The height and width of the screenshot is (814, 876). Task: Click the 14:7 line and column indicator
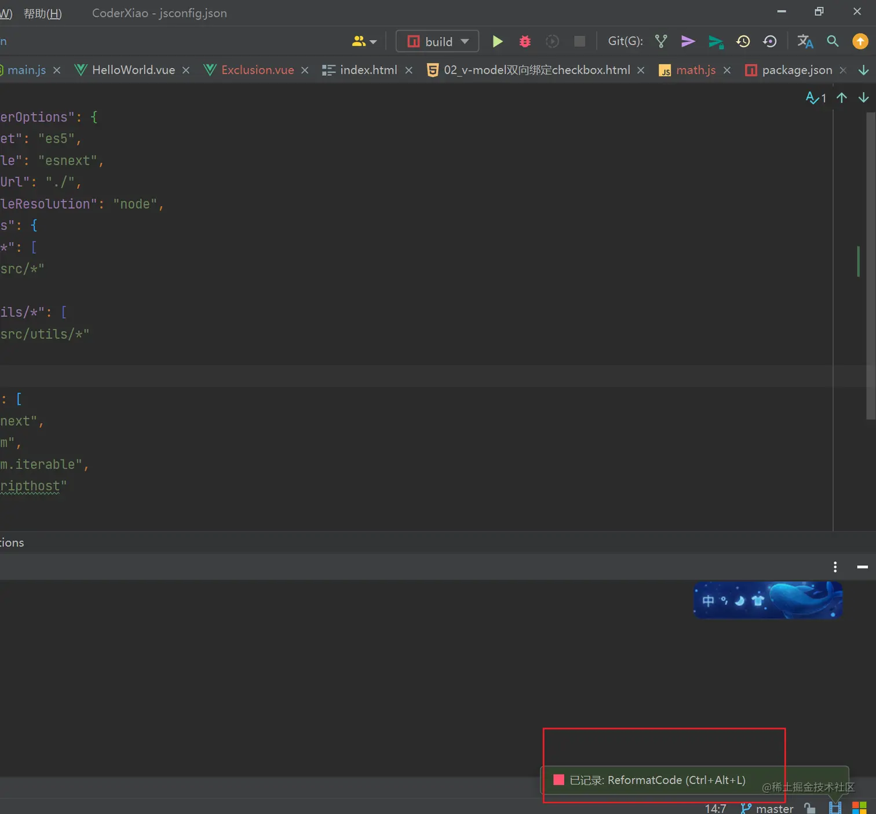click(x=716, y=808)
